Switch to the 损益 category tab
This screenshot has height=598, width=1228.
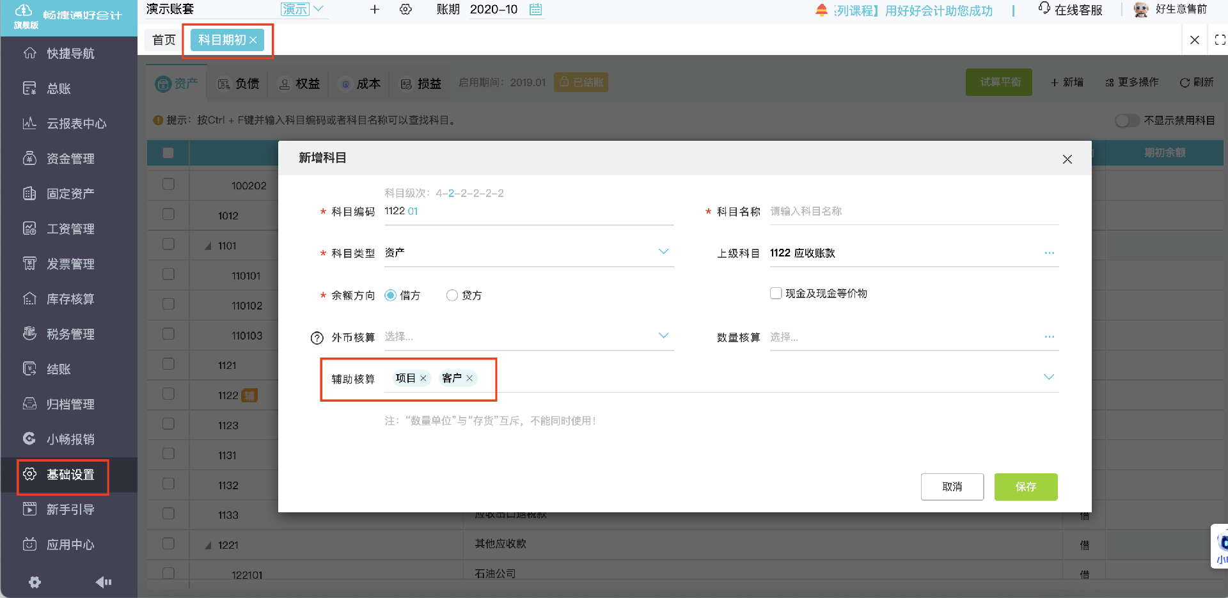(x=420, y=83)
